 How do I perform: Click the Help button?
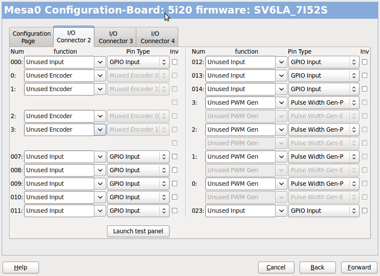(x=21, y=267)
